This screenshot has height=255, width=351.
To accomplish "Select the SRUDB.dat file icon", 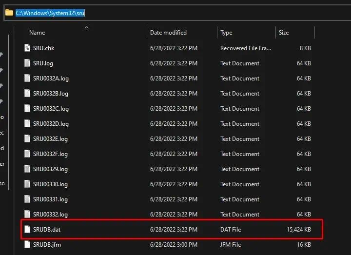I will (x=27, y=229).
